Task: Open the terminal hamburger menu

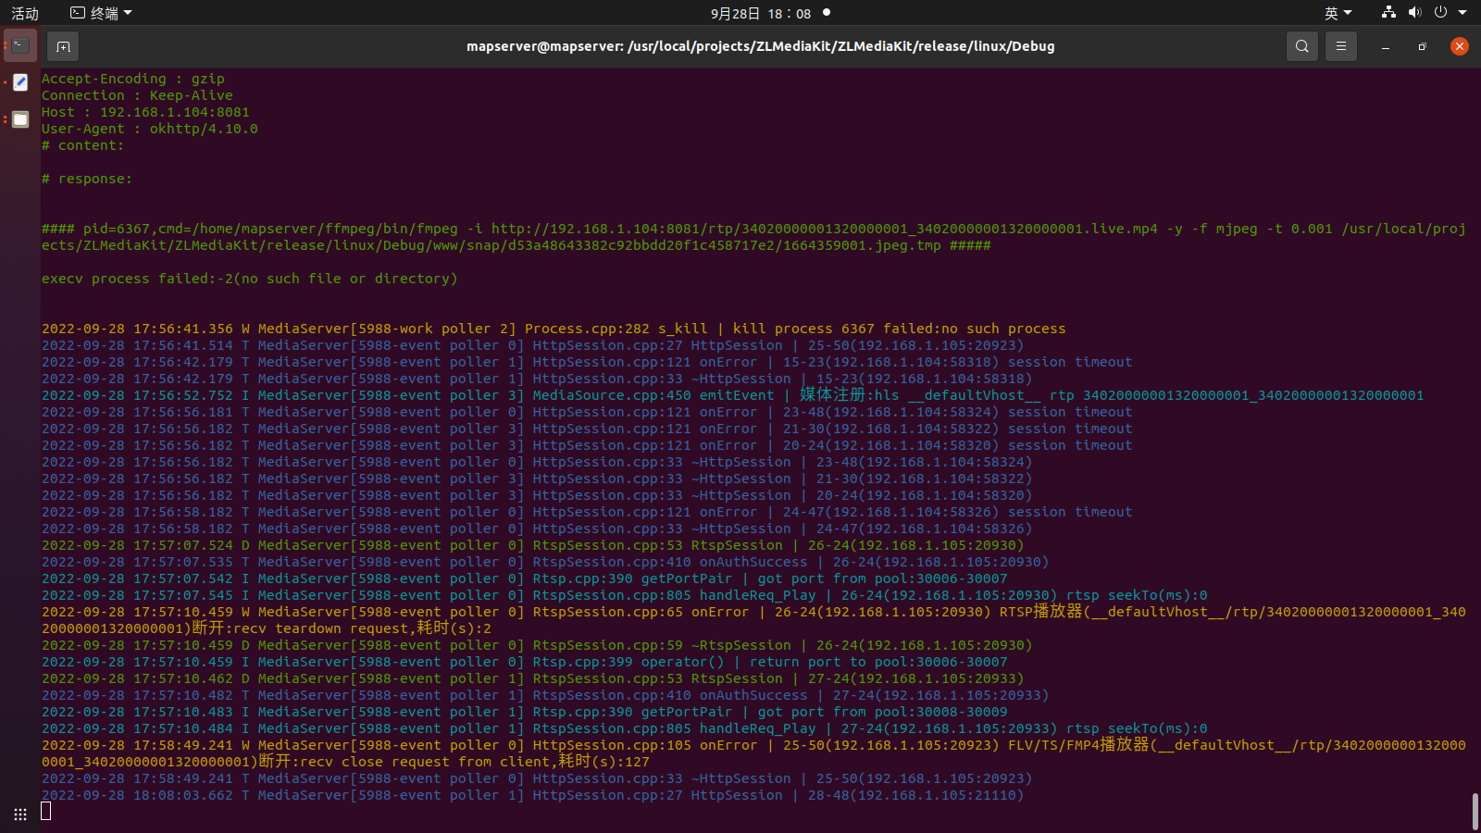Action: pyautogui.click(x=1341, y=46)
